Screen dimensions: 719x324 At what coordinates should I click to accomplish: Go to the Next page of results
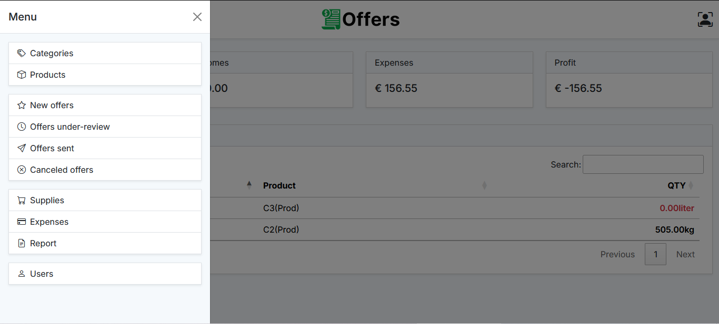685,254
